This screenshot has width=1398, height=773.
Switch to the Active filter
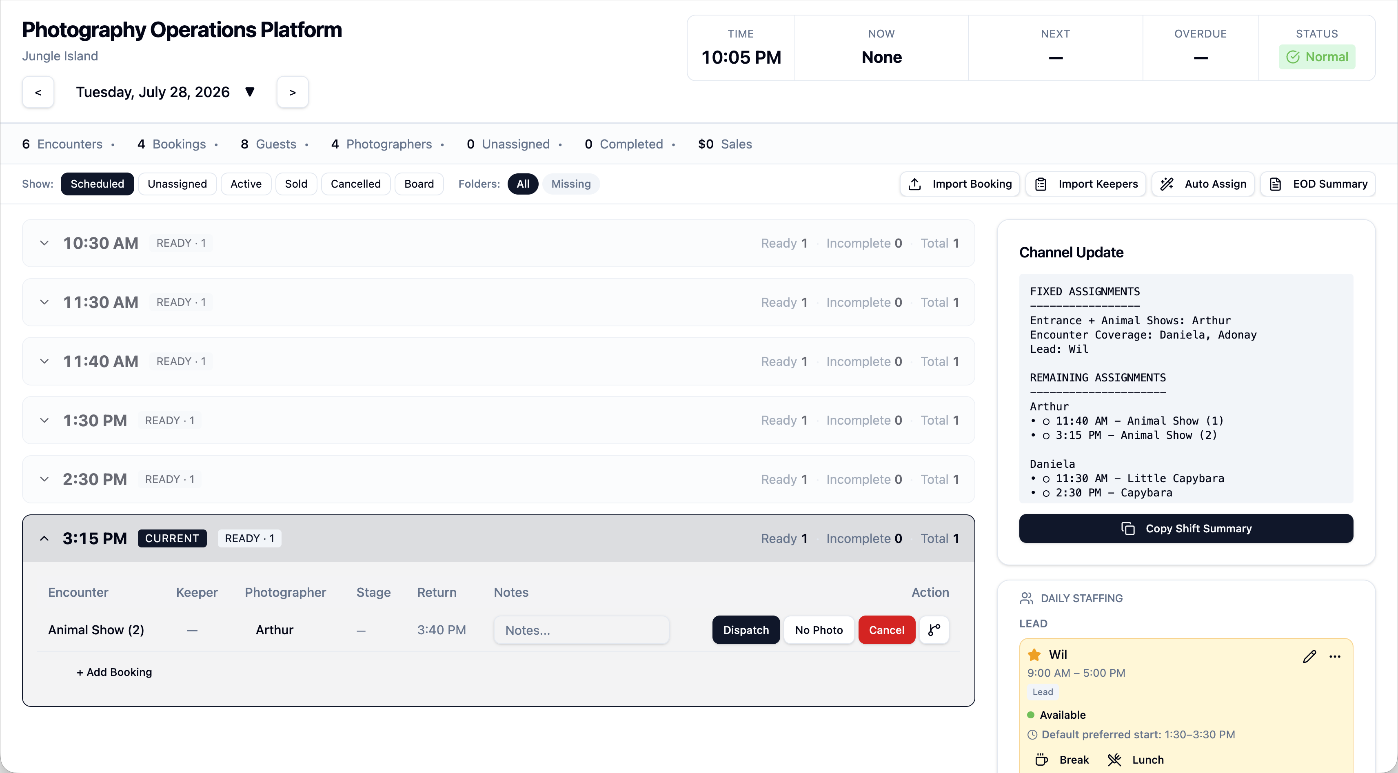246,184
